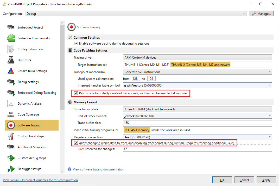Switch to Embedded Frameworks page
Image resolution: width=279 pixels, height=186 pixels.
(32, 38)
